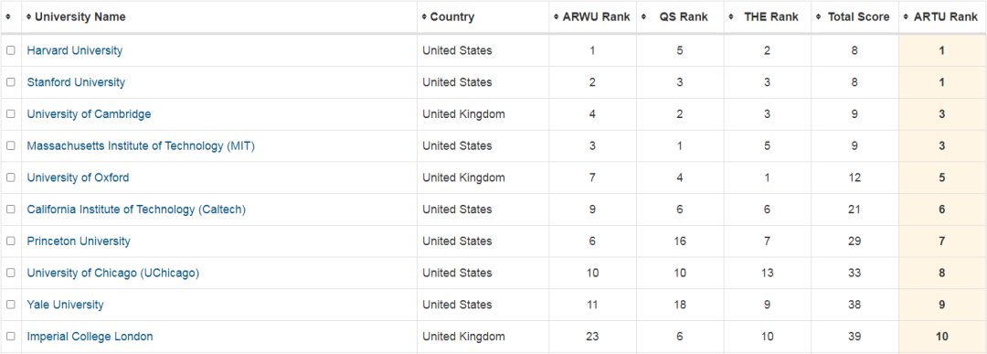
Task: Click sort icon above checkbox column
Action: pos(8,17)
